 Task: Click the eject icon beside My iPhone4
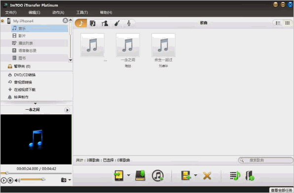(x=65, y=21)
